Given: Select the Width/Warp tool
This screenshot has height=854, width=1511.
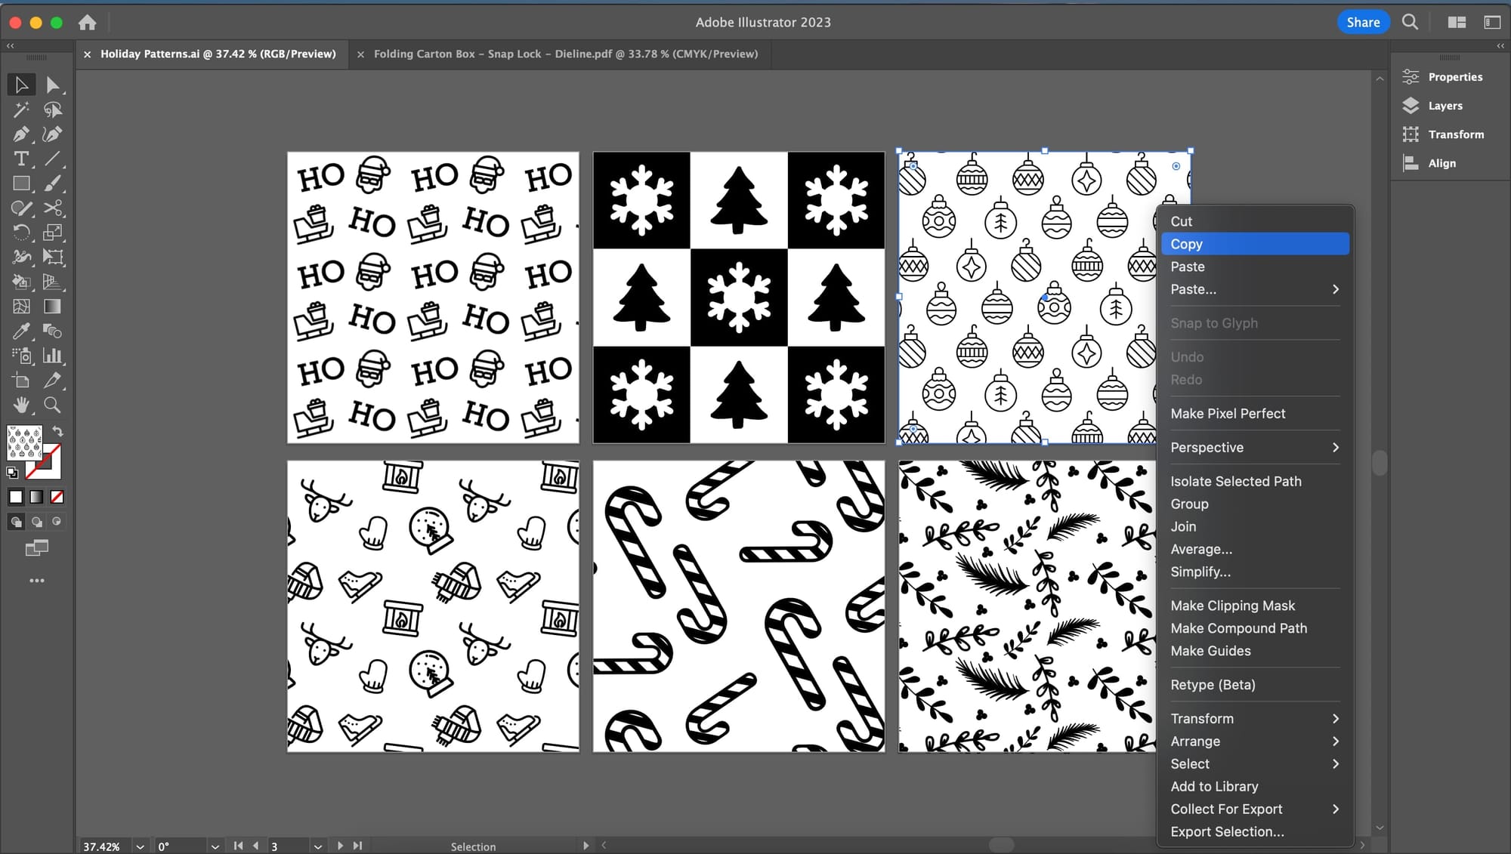Looking at the screenshot, I should click(x=21, y=257).
